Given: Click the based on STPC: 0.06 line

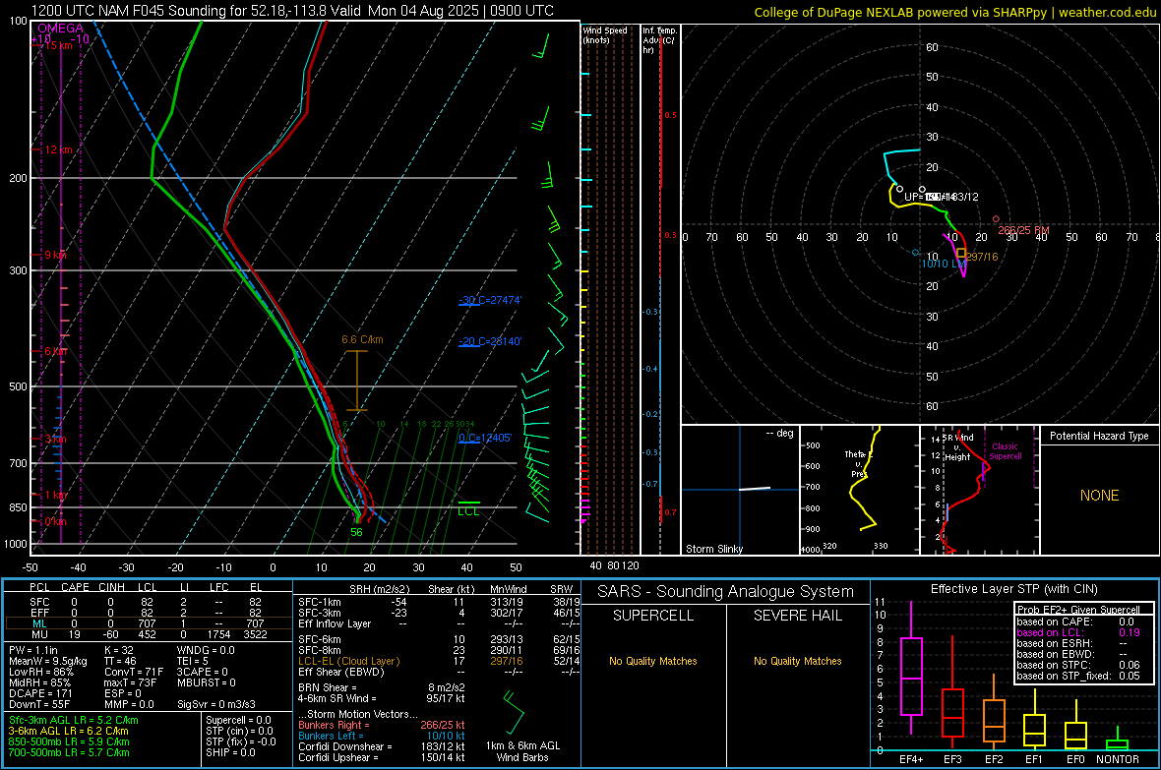Looking at the screenshot, I should pos(1077,665).
